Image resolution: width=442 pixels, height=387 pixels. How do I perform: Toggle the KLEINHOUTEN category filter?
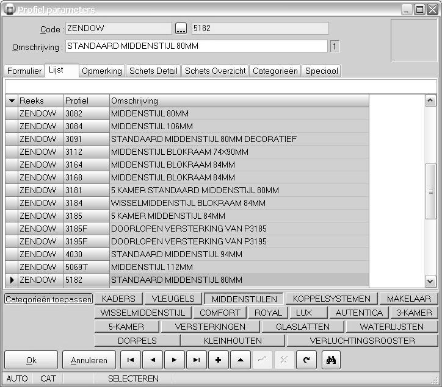click(x=233, y=341)
